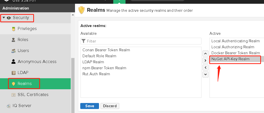Discard realm changes
This screenshot has width=264, height=113.
[x=110, y=106]
